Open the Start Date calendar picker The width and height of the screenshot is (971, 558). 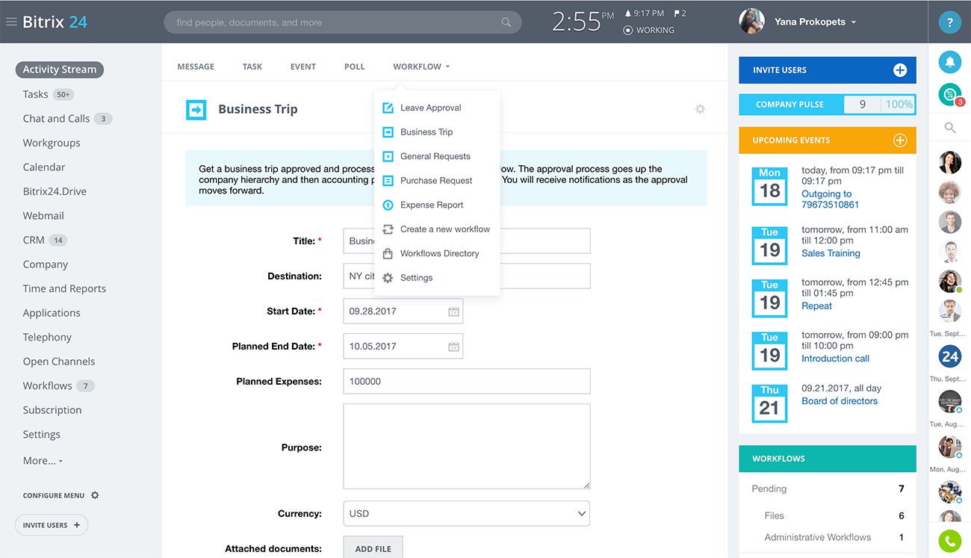(x=453, y=311)
